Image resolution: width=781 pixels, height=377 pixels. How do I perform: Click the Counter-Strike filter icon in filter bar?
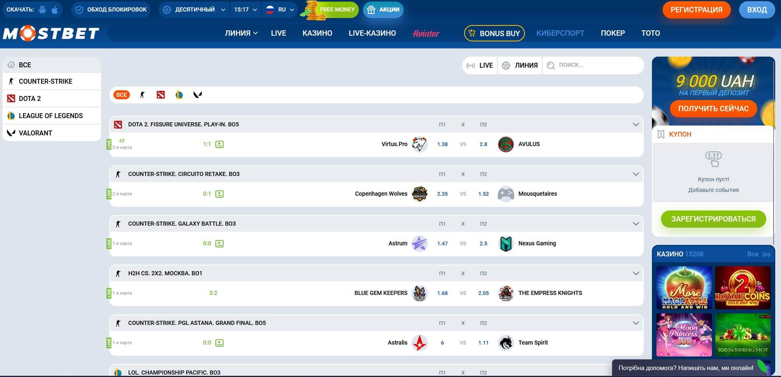(142, 95)
